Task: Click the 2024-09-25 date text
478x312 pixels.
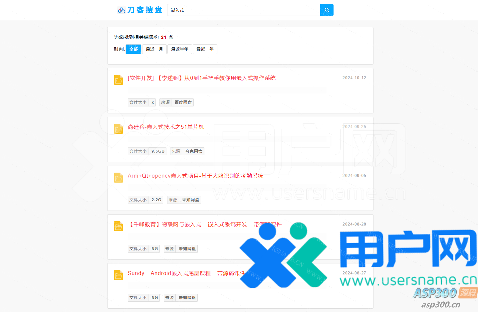Action: [x=354, y=127]
